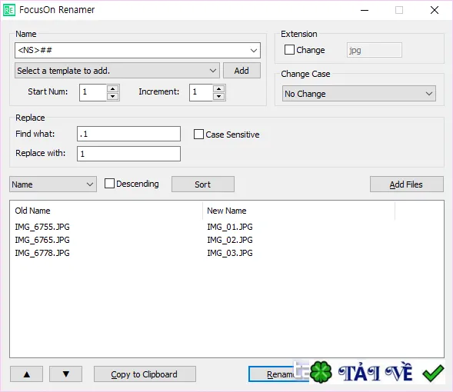
Task: Select file IMG_6778.JPG in list
Action: [x=42, y=253]
